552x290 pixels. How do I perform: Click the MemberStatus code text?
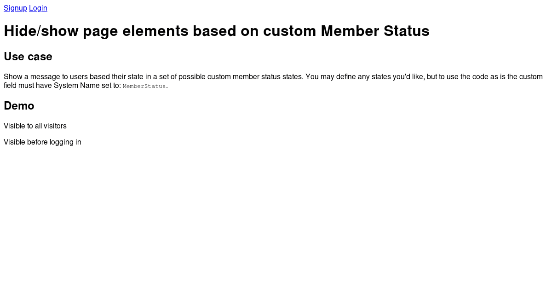[x=144, y=86]
